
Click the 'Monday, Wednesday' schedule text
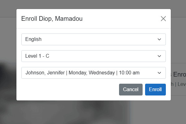click(x=92, y=73)
